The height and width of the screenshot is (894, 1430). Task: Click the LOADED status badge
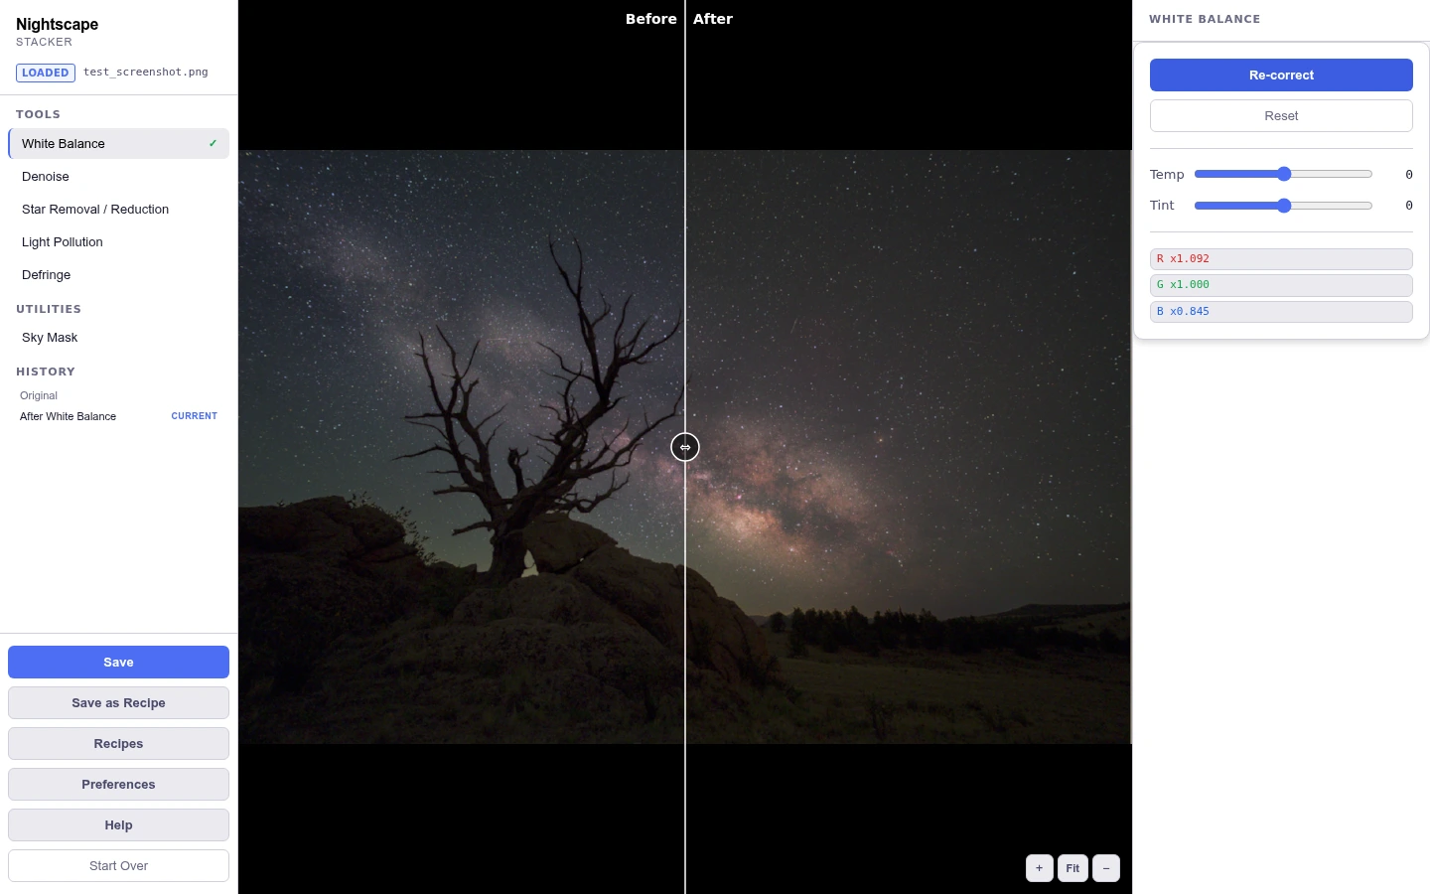pyautogui.click(x=46, y=73)
